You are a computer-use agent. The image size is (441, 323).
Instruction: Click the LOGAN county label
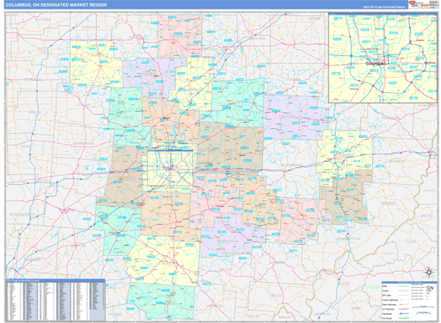click(82, 104)
